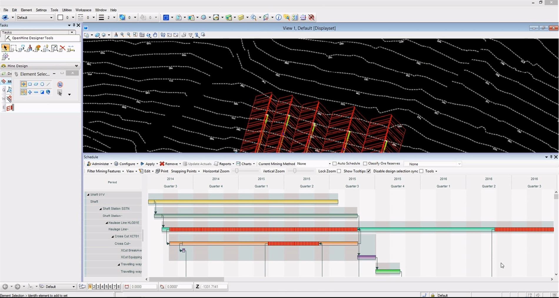Toggle view number 1 button
The height and width of the screenshot is (298, 559).
(x=90, y=287)
